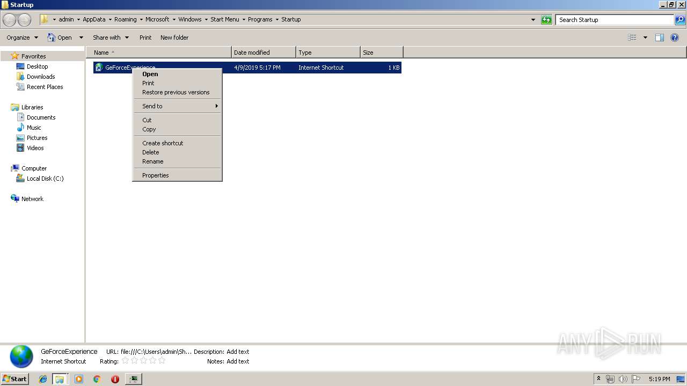Open Windows Media Player from taskbar
The width and height of the screenshot is (687, 386).
point(79,379)
